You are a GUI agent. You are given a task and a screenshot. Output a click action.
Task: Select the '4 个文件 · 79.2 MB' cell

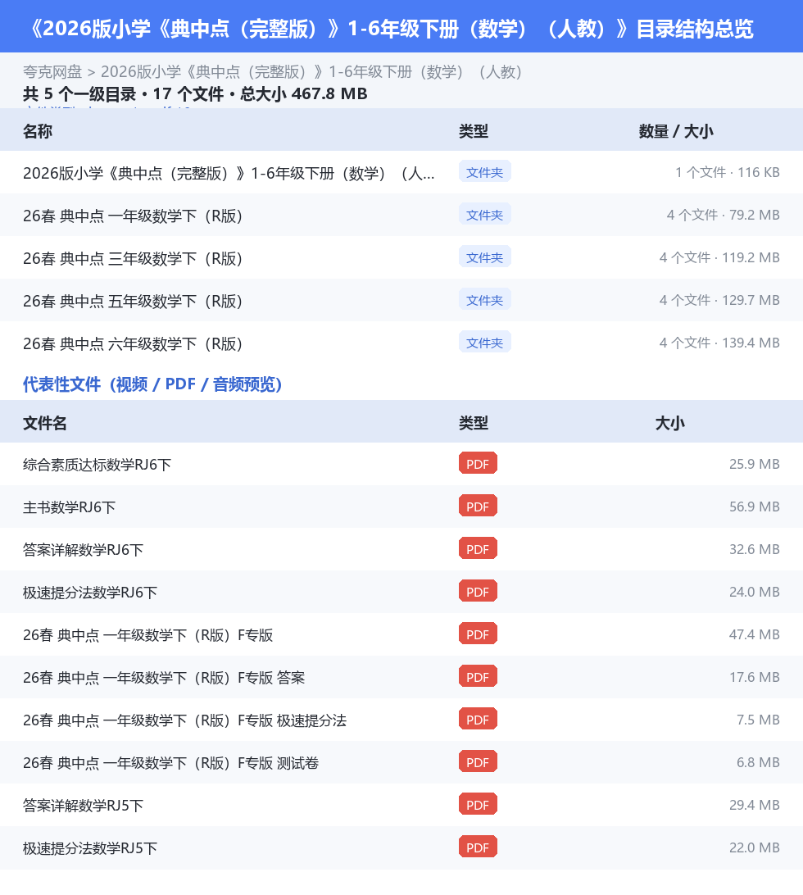pyautogui.click(x=723, y=215)
